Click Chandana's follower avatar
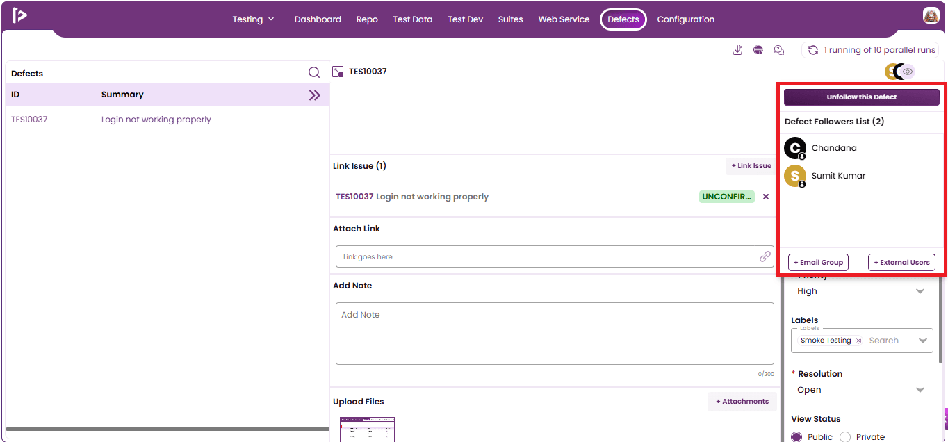The width and height of the screenshot is (948, 442). [x=795, y=148]
